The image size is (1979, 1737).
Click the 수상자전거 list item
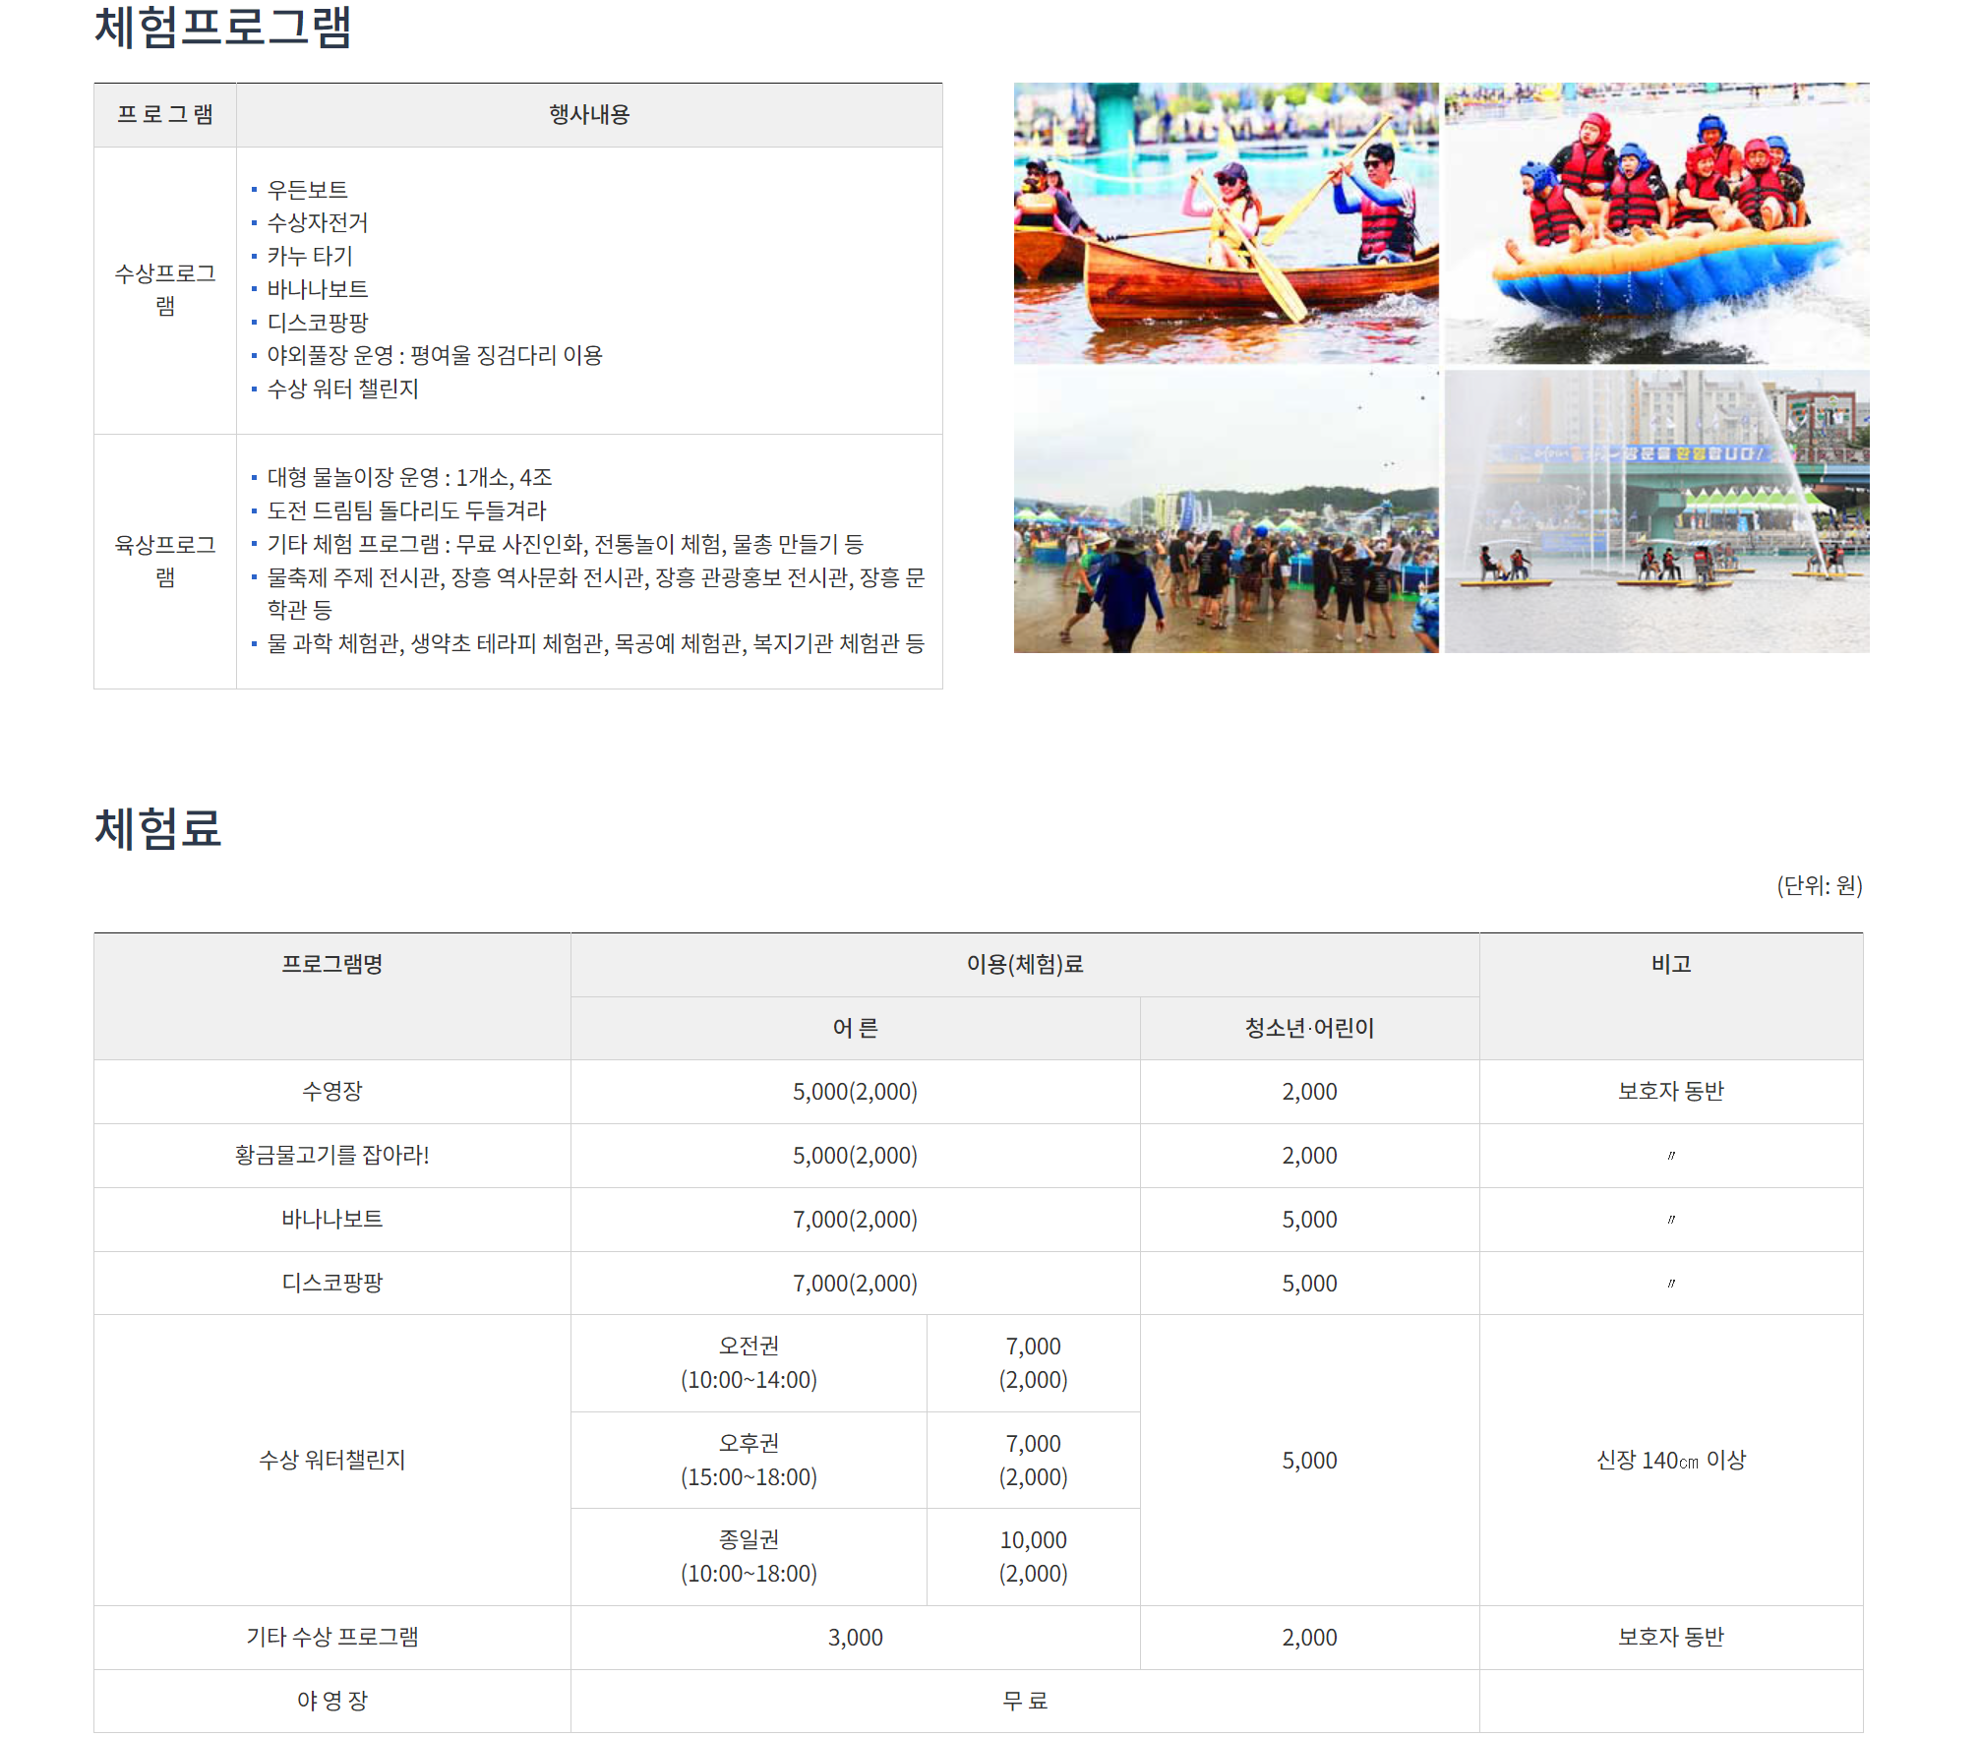[317, 222]
